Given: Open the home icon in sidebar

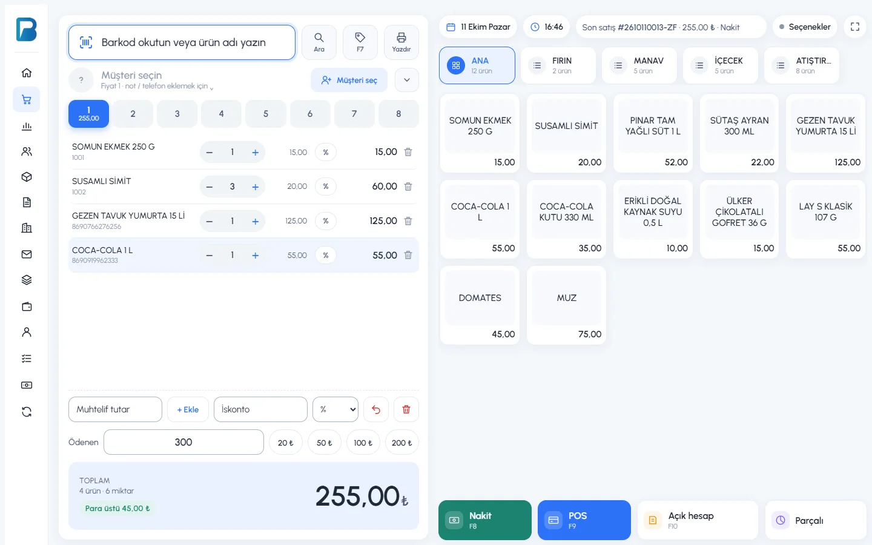Looking at the screenshot, I should coord(27,73).
